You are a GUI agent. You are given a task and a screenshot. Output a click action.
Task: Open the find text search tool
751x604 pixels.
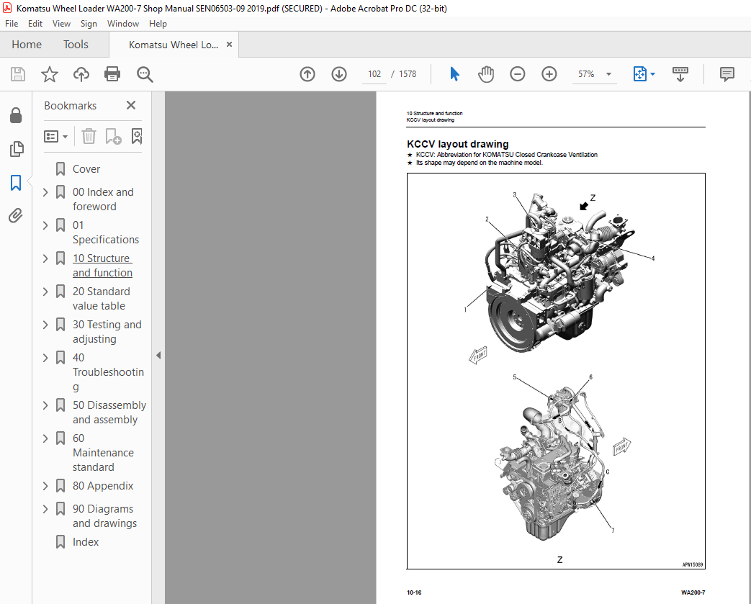pos(145,74)
